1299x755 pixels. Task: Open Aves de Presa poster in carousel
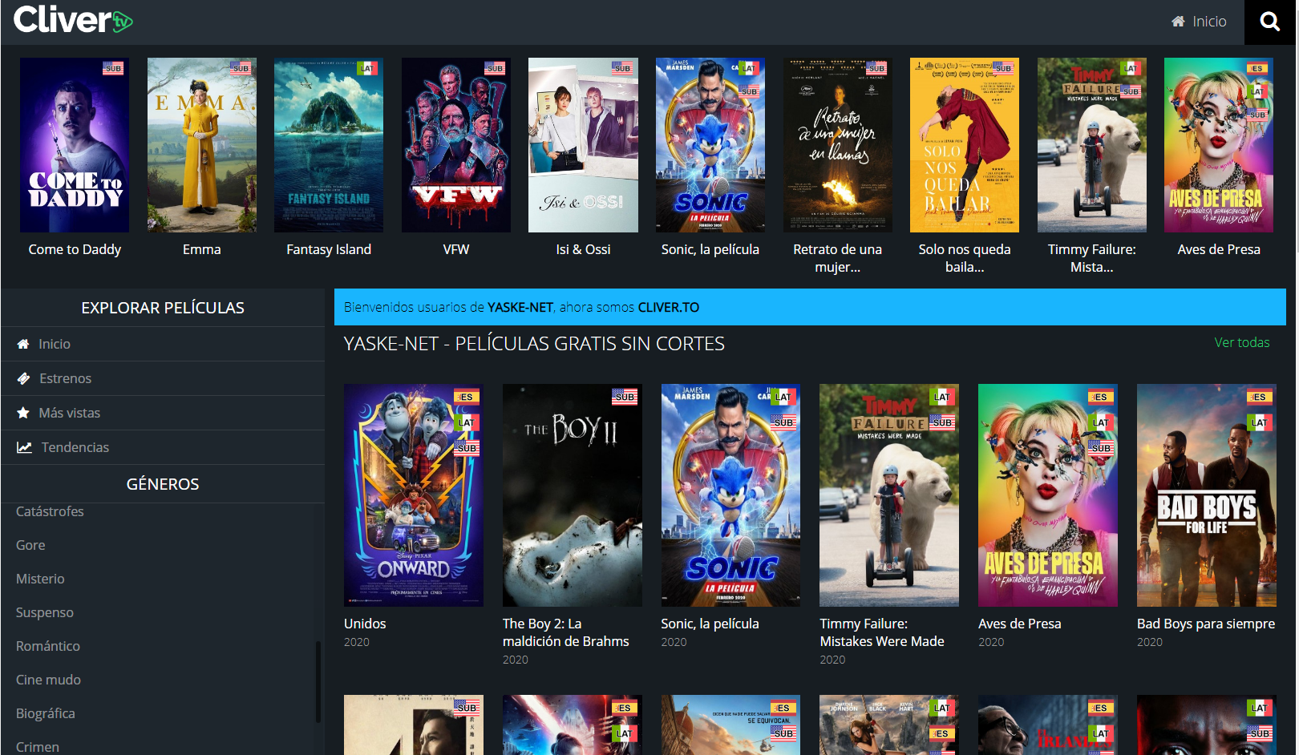[x=1219, y=145]
